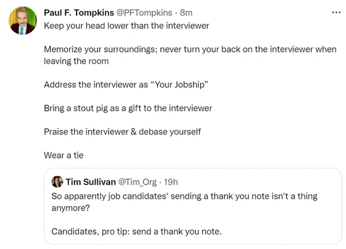Click the "Bring a stout pig" line
346x249 pixels.
pos(128,108)
